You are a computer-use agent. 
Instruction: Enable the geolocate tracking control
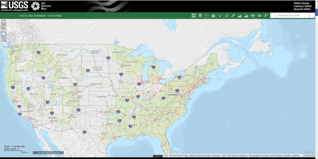pyautogui.click(x=2, y=39)
